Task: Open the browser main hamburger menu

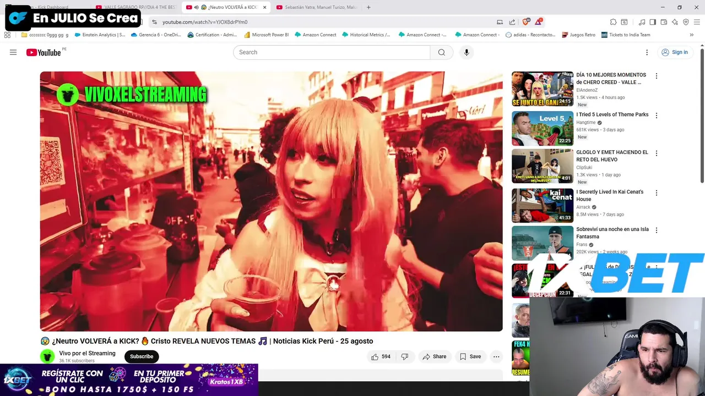Action: click(697, 22)
